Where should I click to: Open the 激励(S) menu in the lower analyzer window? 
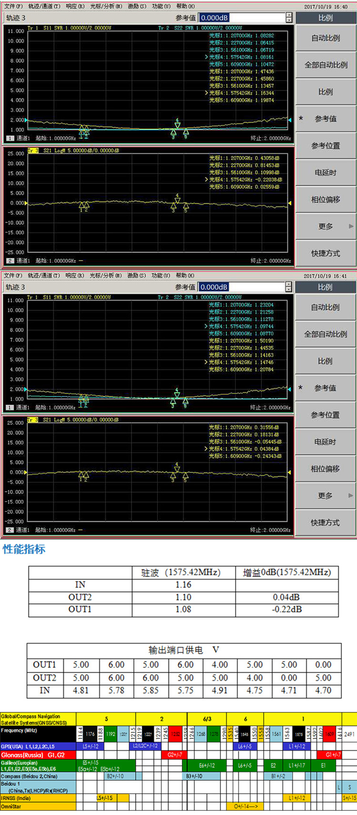[136, 275]
